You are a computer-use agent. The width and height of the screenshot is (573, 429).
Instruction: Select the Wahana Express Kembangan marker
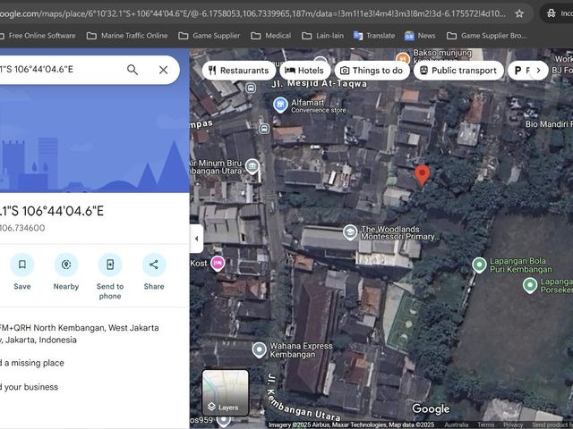(x=259, y=350)
